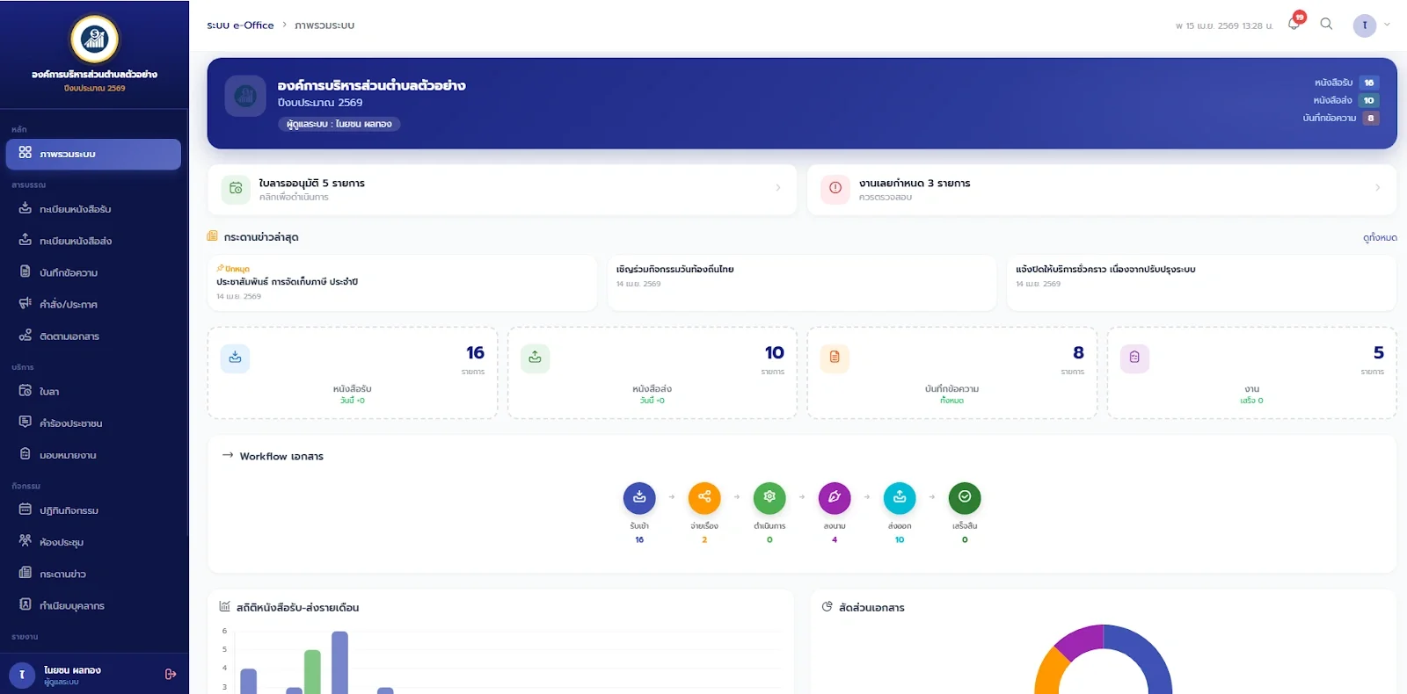Open the notification bell in top bar

[1294, 24]
